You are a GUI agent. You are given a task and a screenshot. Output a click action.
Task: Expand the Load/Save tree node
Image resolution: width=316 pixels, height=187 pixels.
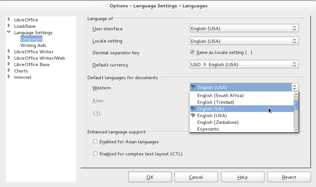(9, 26)
